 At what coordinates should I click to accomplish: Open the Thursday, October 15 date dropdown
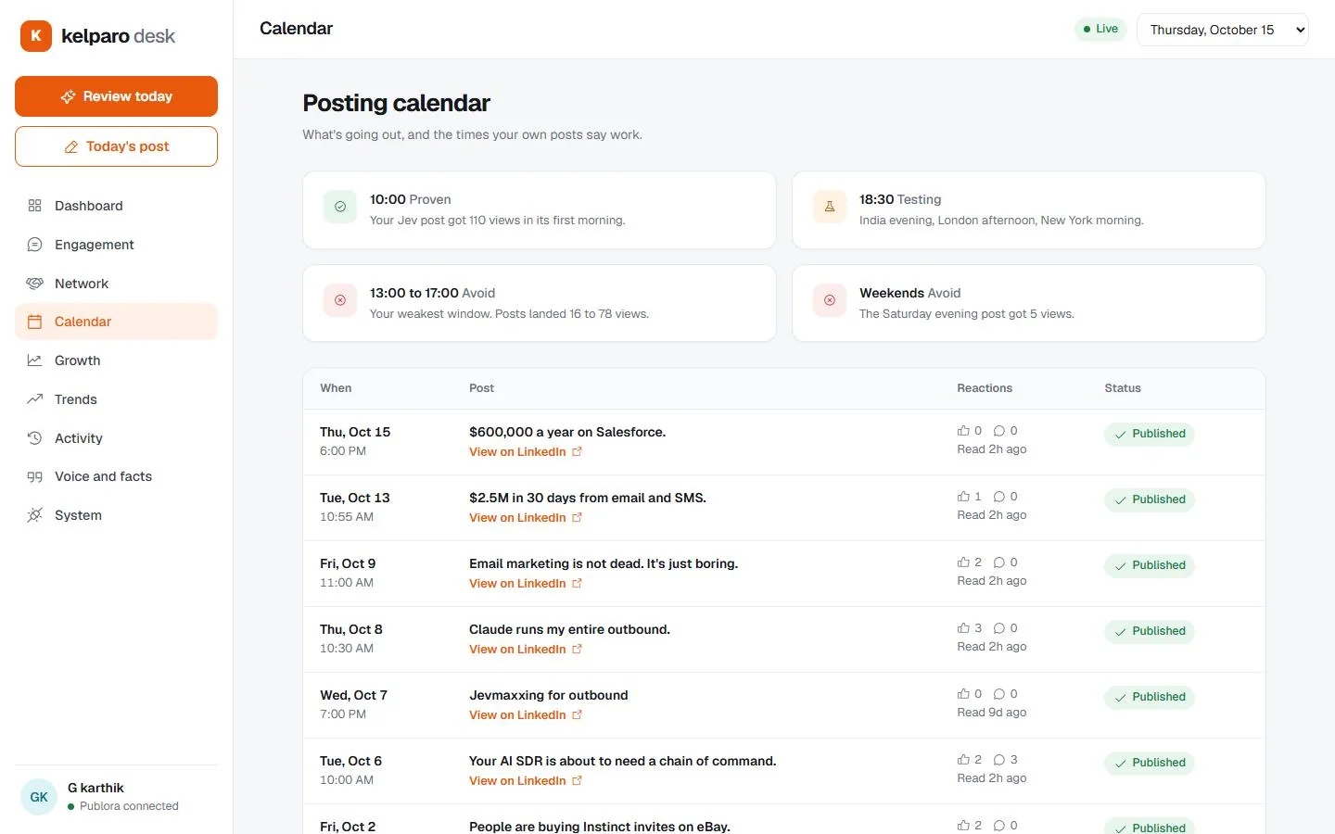(x=1222, y=30)
